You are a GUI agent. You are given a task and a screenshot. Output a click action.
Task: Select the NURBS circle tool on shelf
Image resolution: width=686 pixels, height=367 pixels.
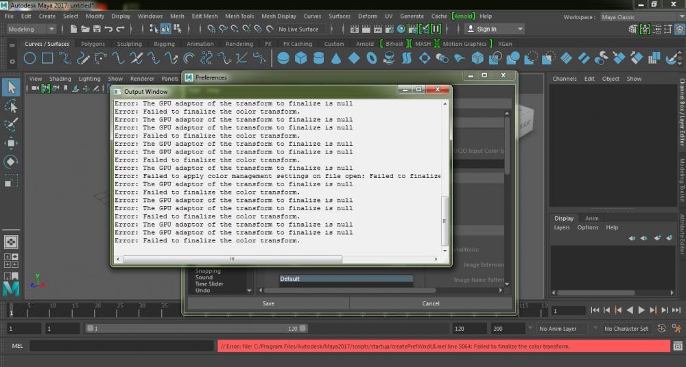[29, 59]
